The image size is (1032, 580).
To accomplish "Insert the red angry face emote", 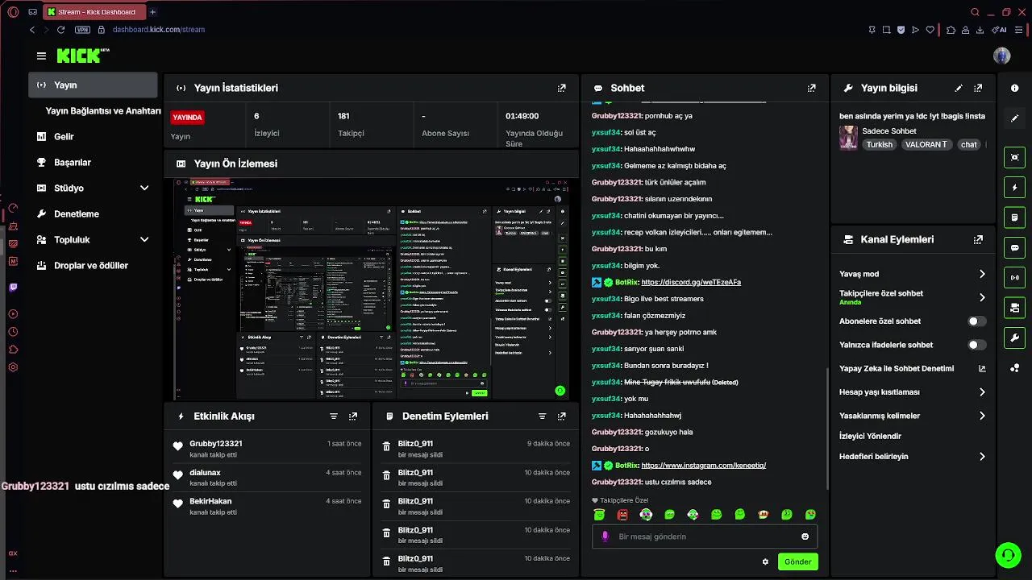I will pyautogui.click(x=622, y=515).
